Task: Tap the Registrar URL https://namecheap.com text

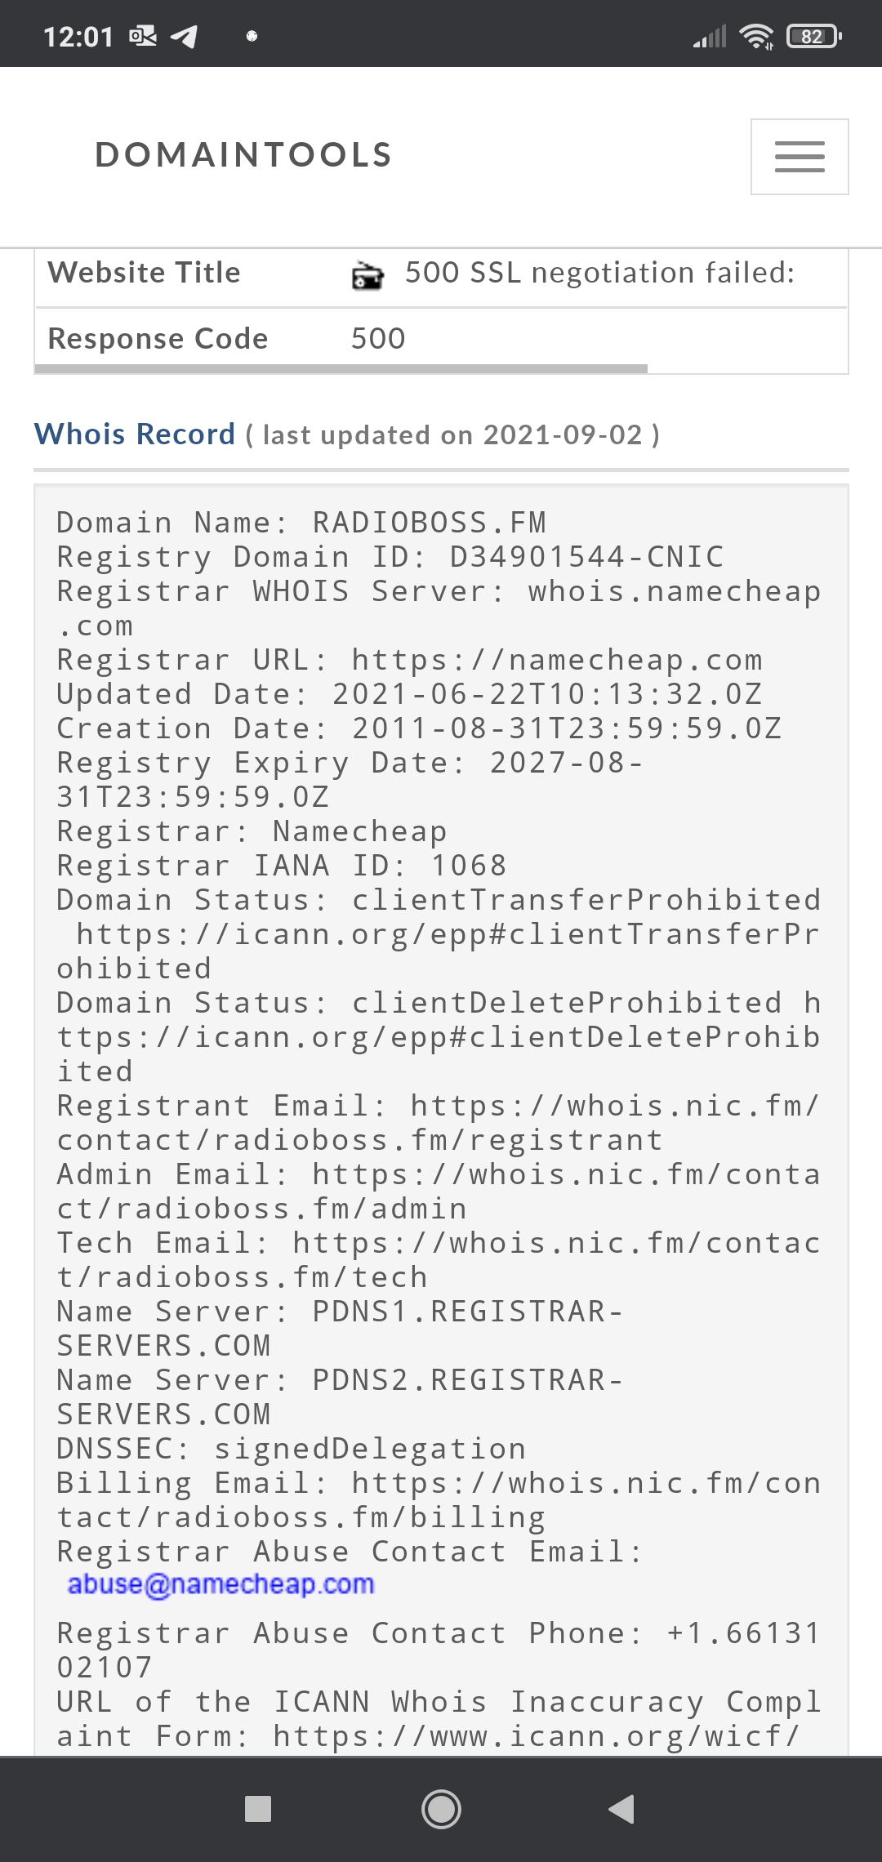Action: pyautogui.click(x=410, y=660)
